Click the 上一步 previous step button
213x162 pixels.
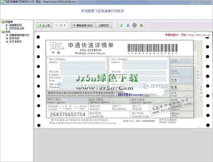coord(44,25)
